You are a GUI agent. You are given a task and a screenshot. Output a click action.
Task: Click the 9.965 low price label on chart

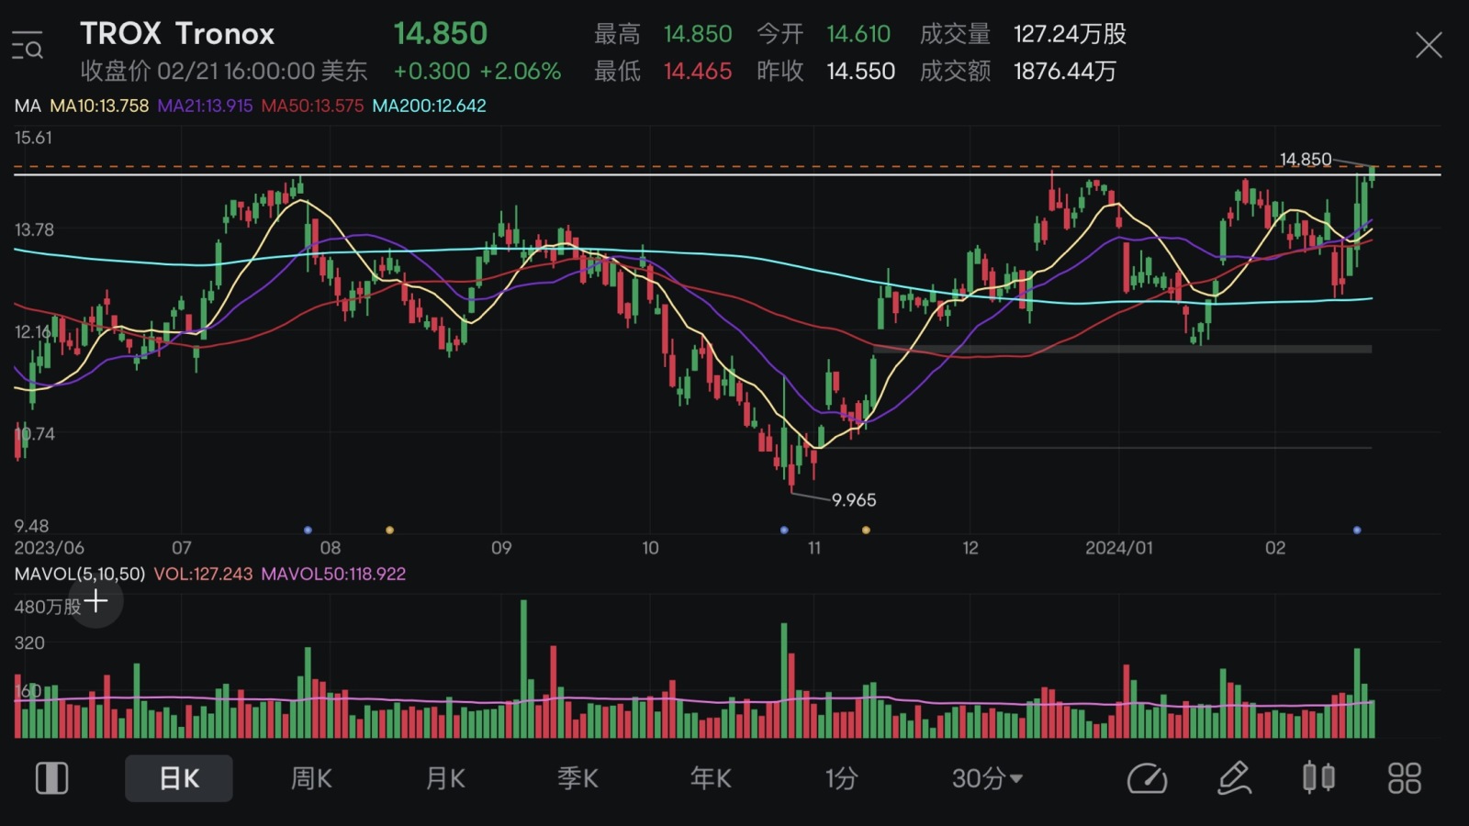pos(854,500)
